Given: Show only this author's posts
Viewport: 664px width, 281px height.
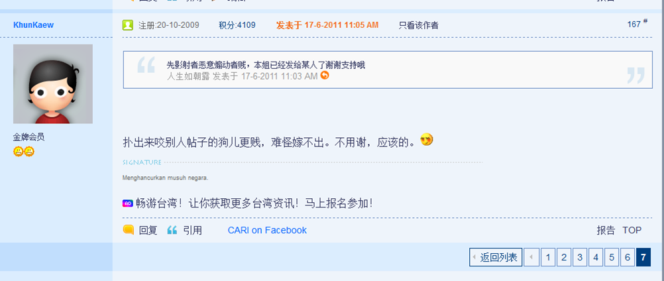Looking at the screenshot, I should point(418,25).
